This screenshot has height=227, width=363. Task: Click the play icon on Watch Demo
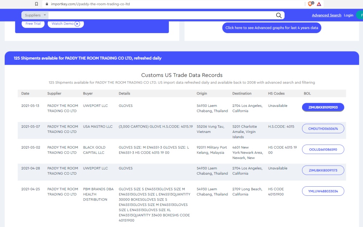tap(77, 24)
